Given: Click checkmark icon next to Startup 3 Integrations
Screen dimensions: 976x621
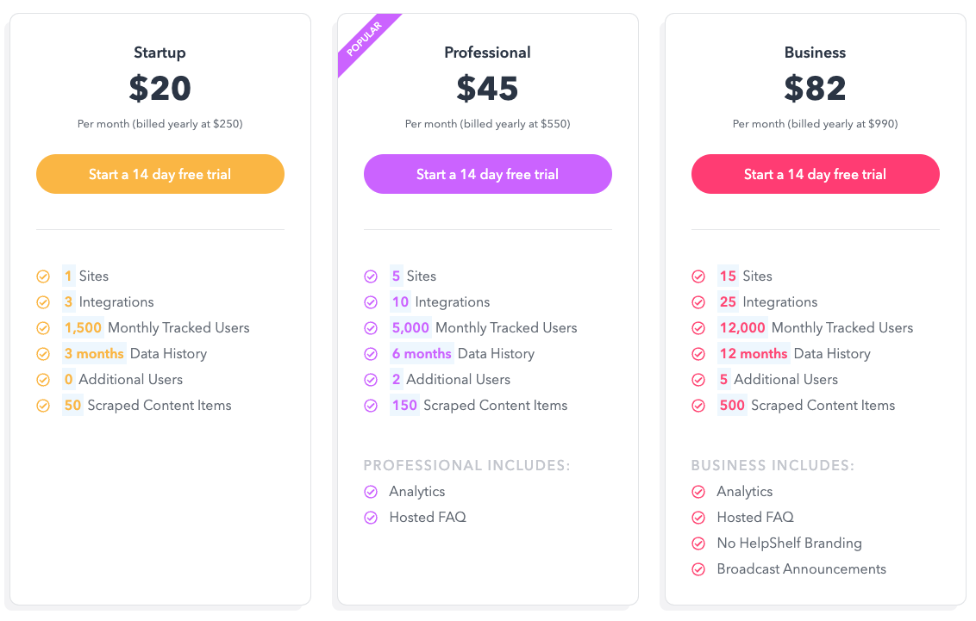Looking at the screenshot, I should click(x=43, y=302).
